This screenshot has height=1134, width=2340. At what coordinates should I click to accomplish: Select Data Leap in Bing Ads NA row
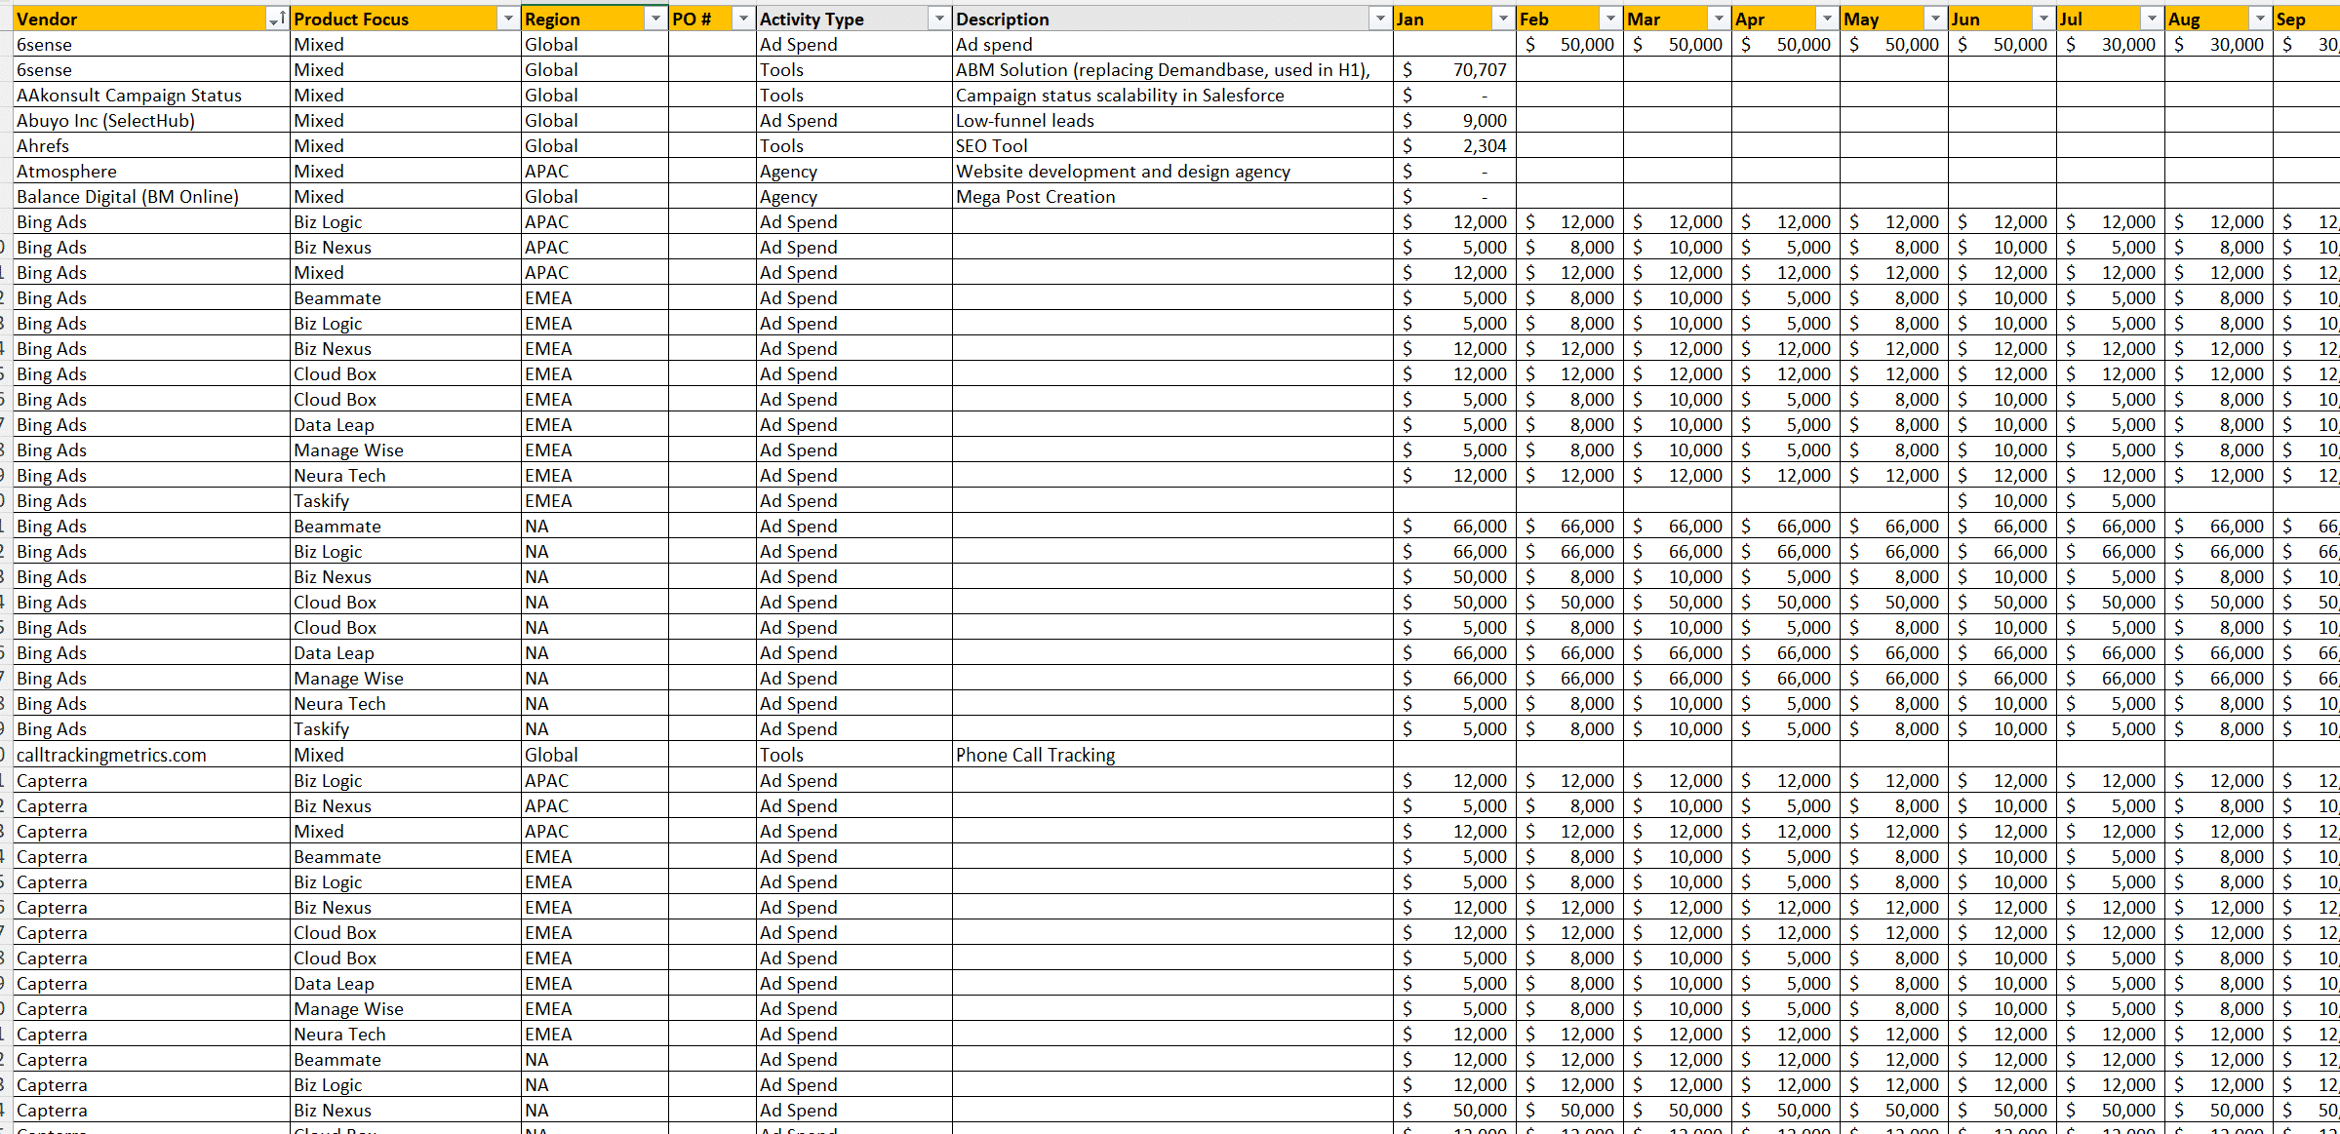[406, 652]
